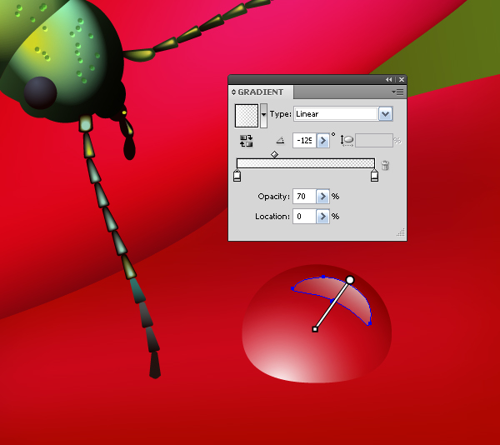Select the GRADIENT panel tab
The image size is (500, 445).
[261, 92]
